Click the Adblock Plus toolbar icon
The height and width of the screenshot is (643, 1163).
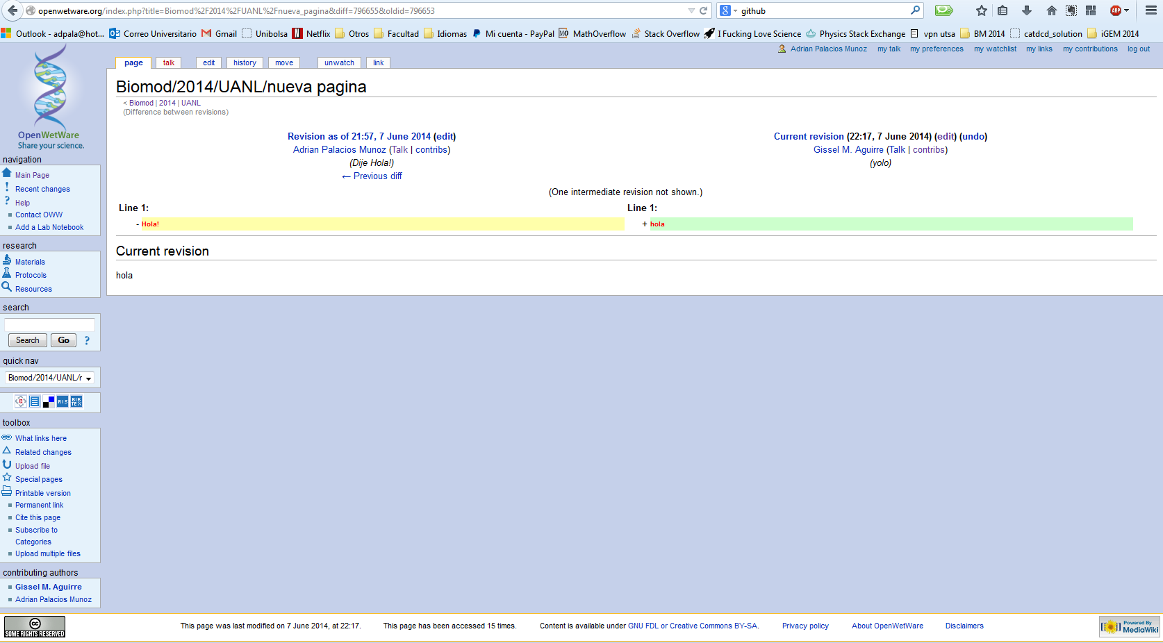tap(1116, 10)
